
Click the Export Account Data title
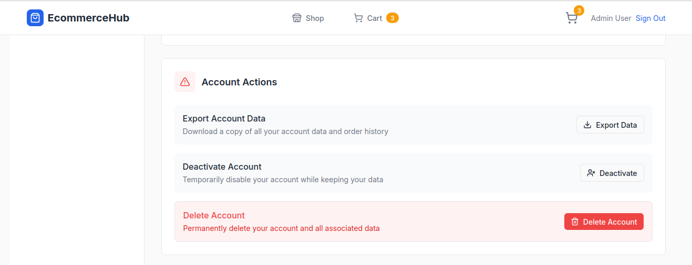tap(224, 118)
